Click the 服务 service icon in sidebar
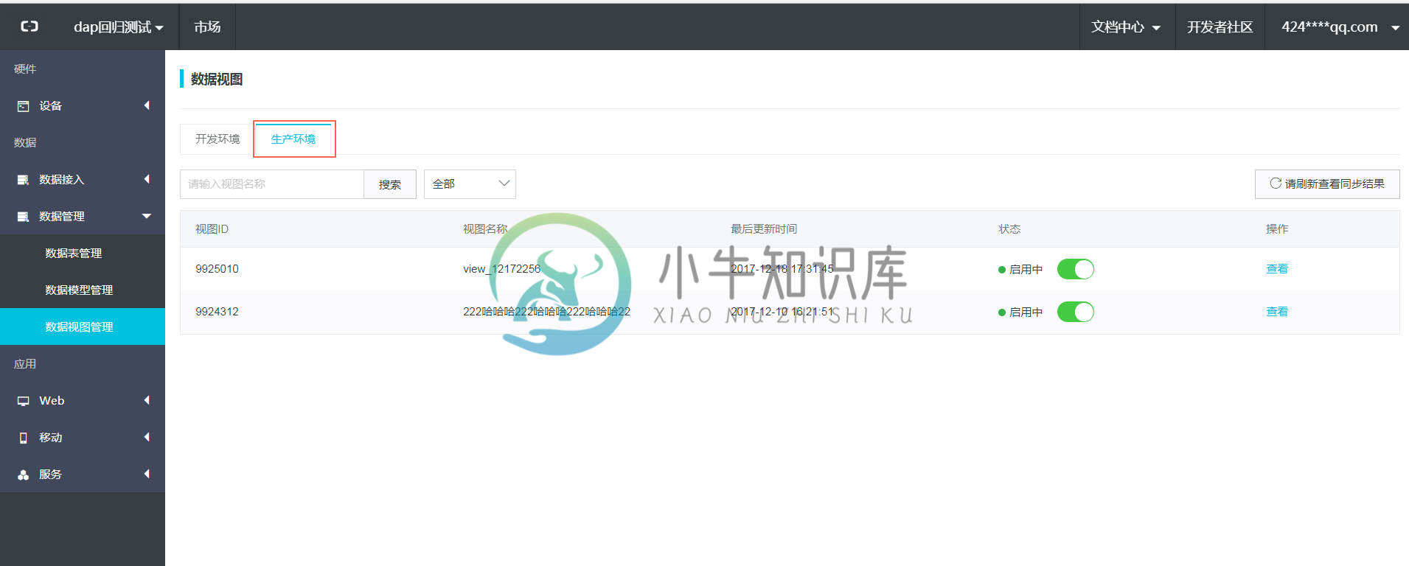 24,475
